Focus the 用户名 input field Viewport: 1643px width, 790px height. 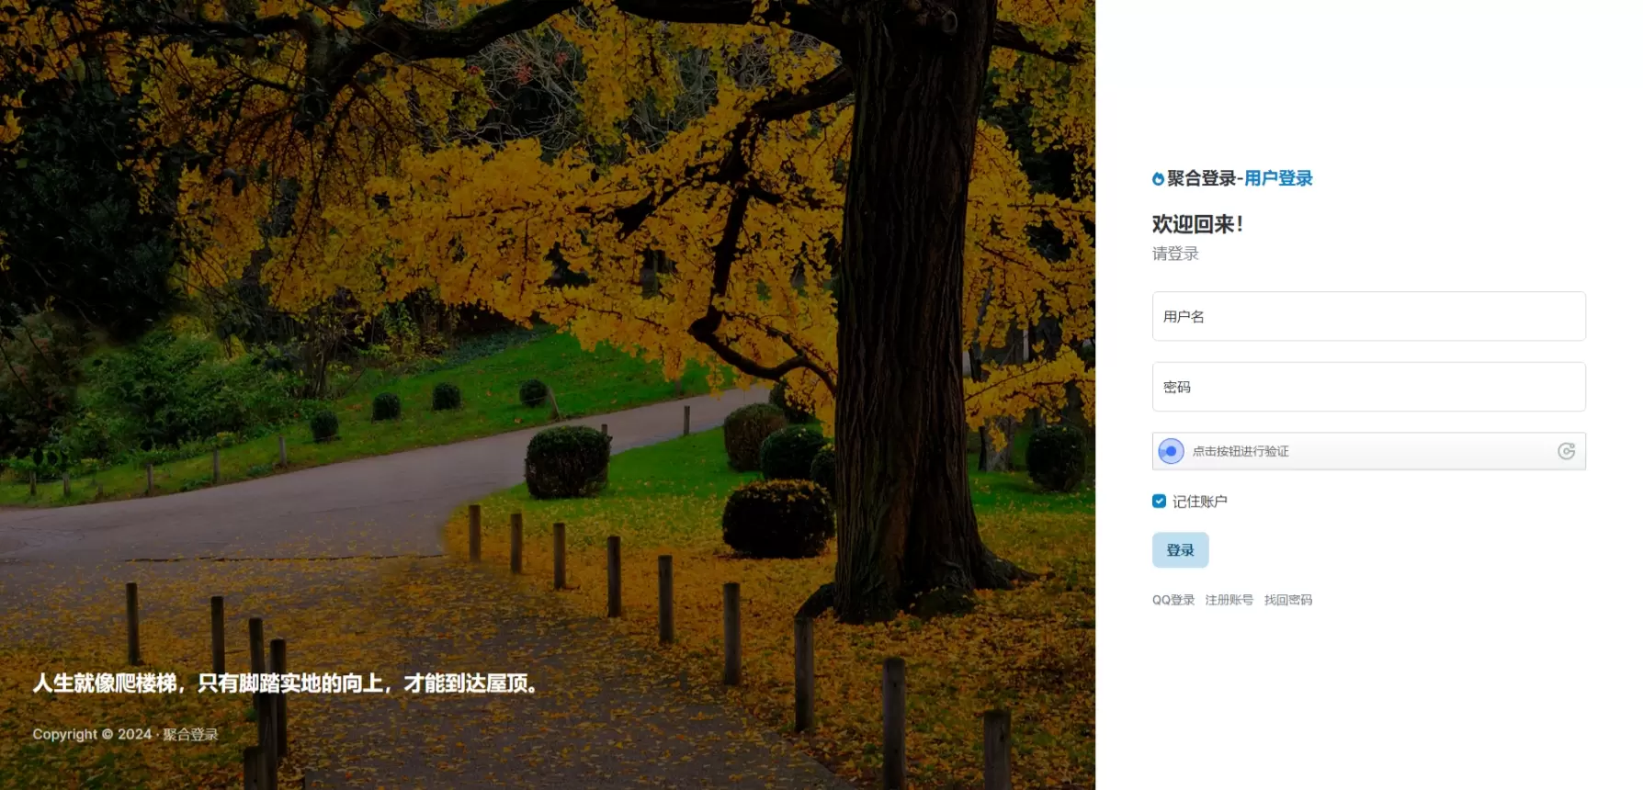(x=1368, y=316)
